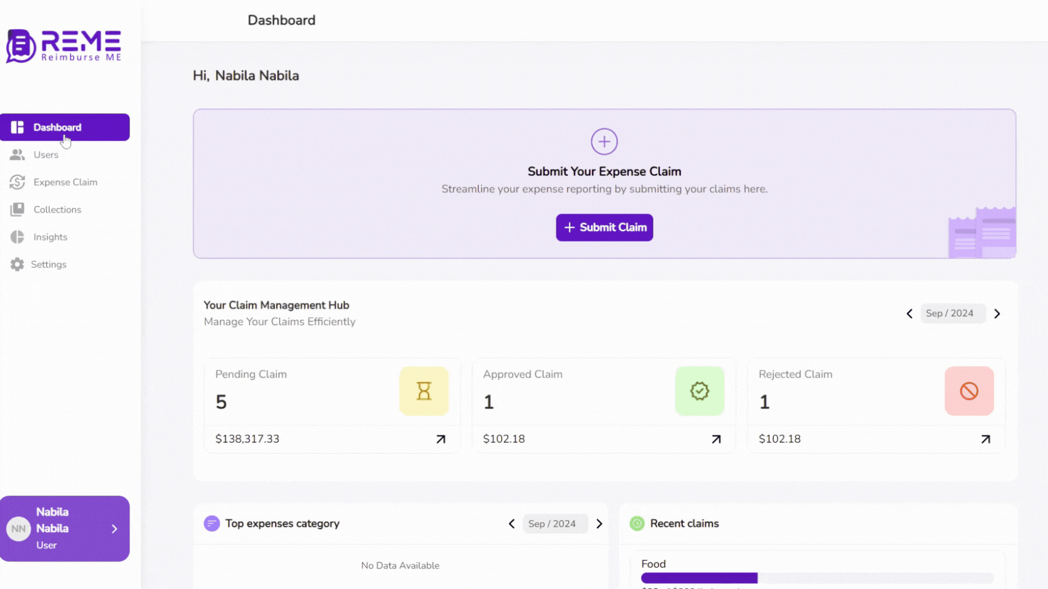Screen dimensions: 1048x589
Task: Click the $138,317.33 pending amount
Action: pos(247,439)
